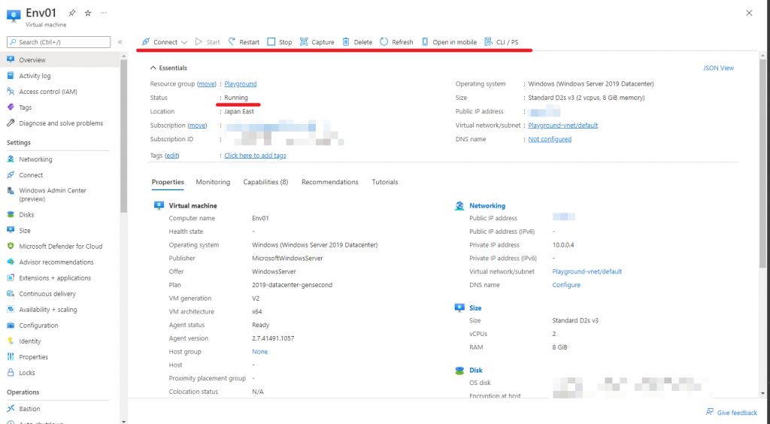Viewport: 770px width, 424px height.
Task: Switch to the Monitoring tab
Action: click(x=213, y=182)
